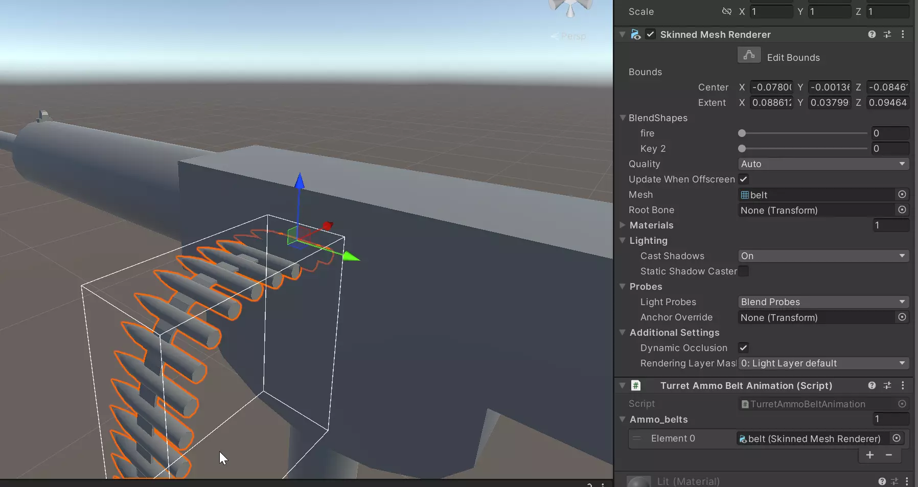Collapse the Turret Ammo Belt Animation component

(x=622, y=385)
